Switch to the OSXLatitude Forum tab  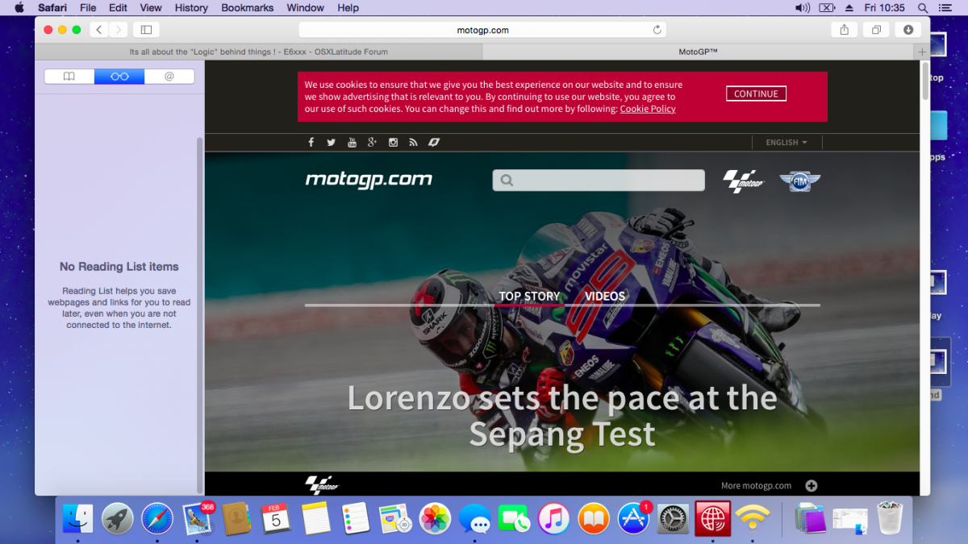click(258, 52)
